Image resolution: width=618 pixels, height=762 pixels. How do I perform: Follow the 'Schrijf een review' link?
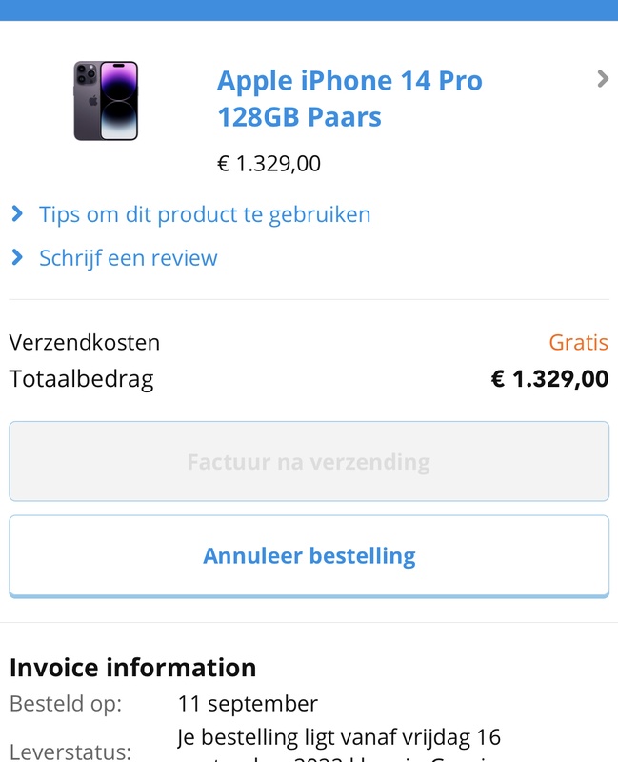tap(129, 258)
